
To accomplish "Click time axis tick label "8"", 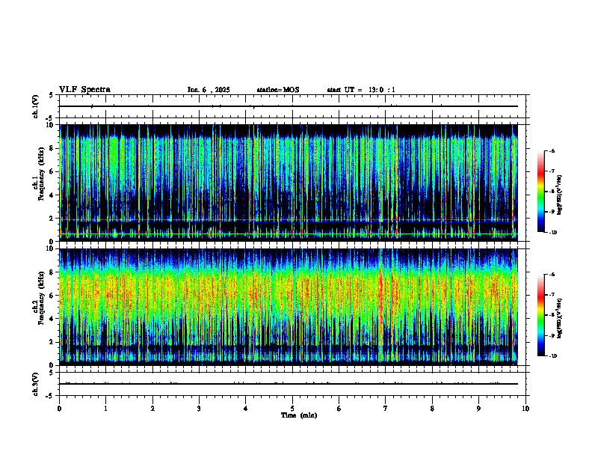I will click(x=432, y=409).
